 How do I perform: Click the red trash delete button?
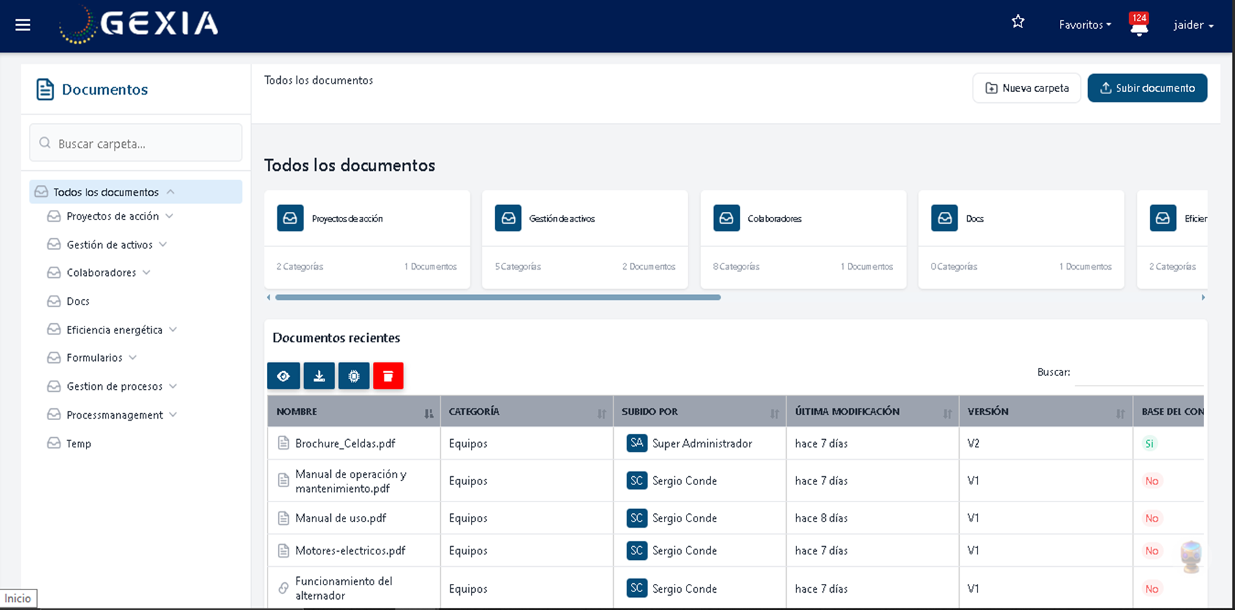click(x=388, y=376)
